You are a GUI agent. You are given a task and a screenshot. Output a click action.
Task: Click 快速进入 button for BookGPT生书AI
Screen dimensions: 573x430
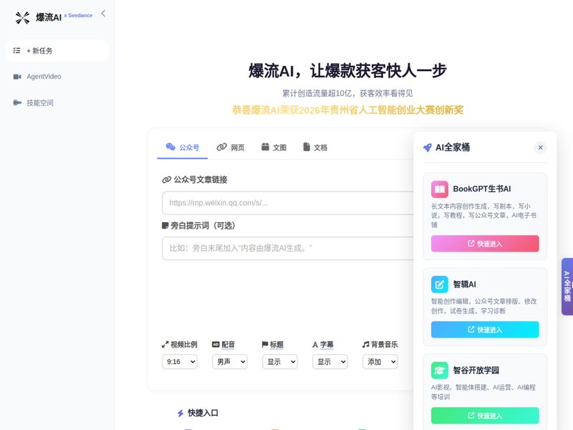point(485,244)
